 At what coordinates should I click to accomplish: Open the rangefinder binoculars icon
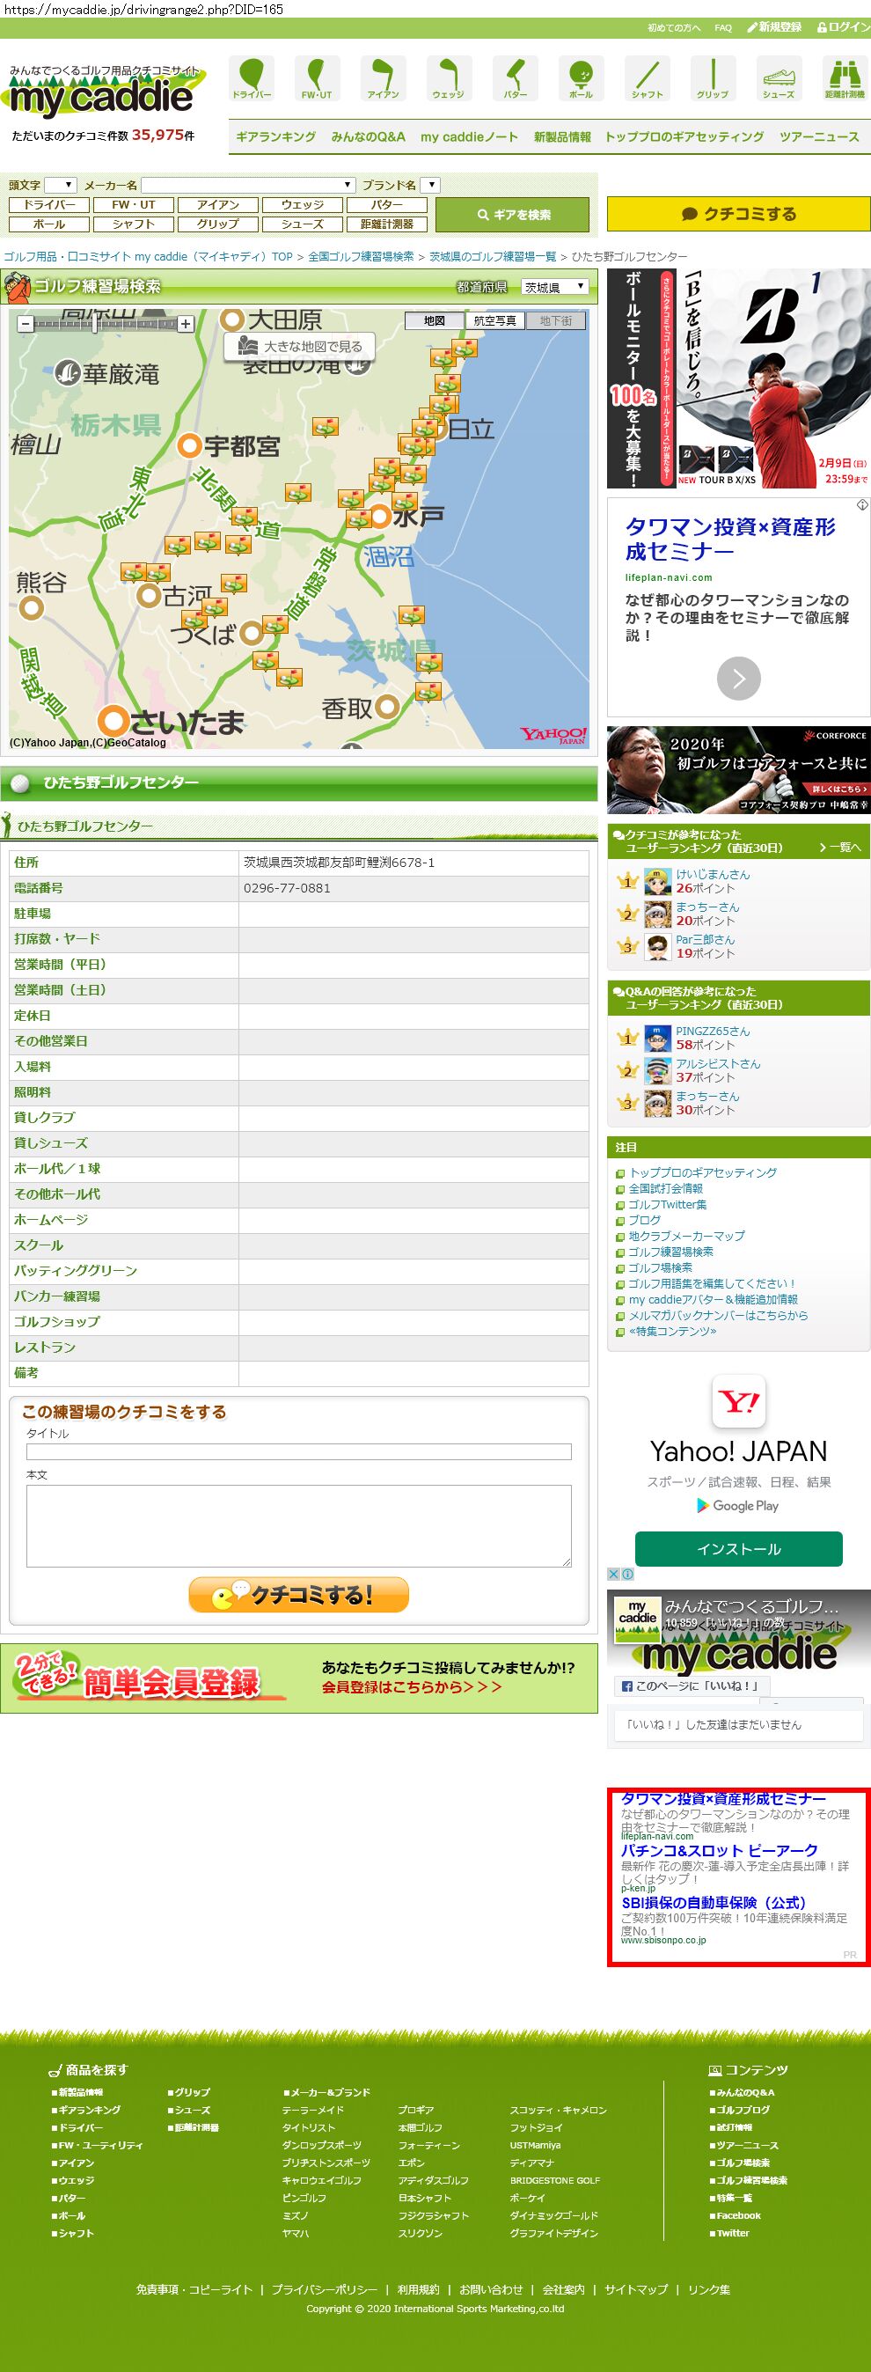coord(844,77)
